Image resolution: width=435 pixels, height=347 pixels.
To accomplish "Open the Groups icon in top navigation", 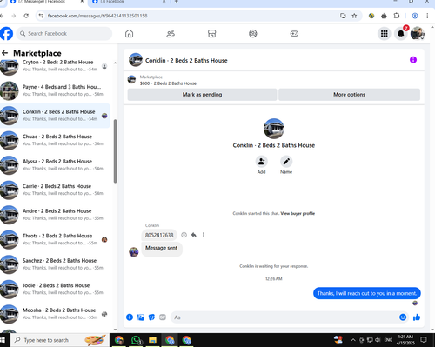I will [253, 34].
